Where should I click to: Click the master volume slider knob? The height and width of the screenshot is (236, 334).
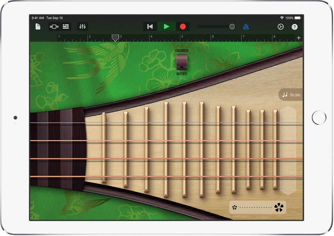(232, 27)
